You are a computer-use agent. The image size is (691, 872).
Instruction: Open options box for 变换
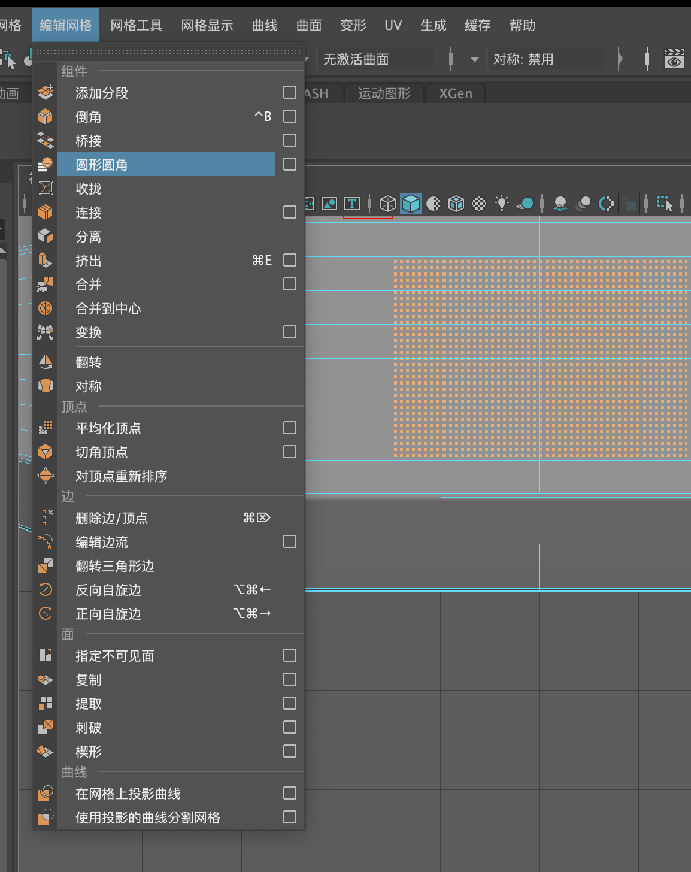point(290,332)
